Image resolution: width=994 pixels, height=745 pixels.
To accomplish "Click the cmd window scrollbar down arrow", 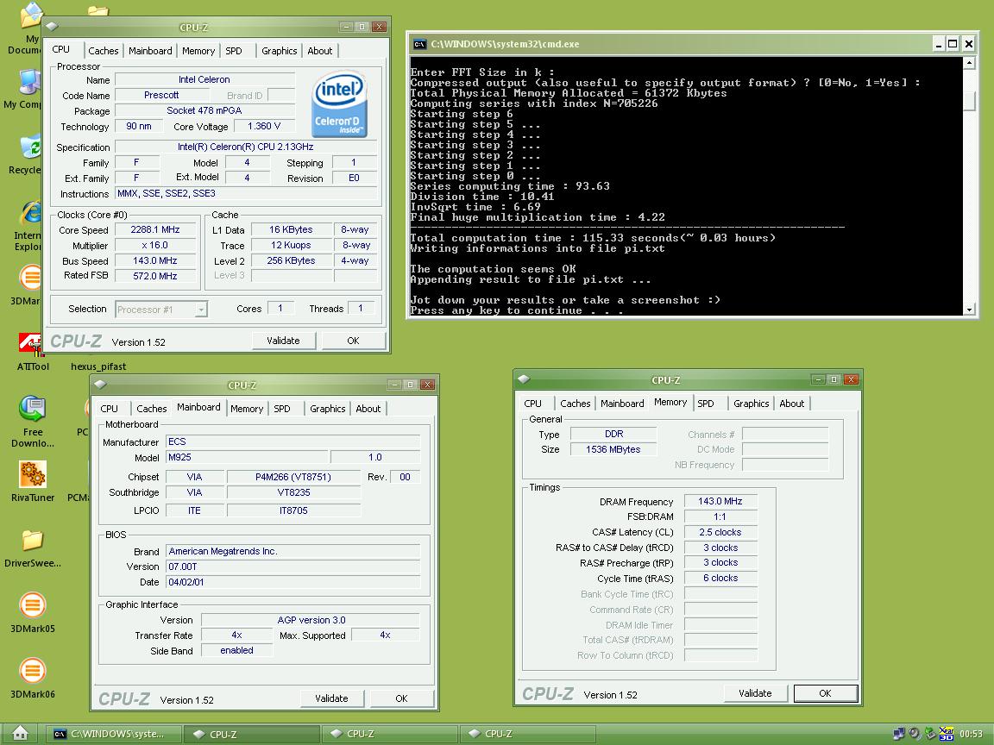I will click(969, 310).
